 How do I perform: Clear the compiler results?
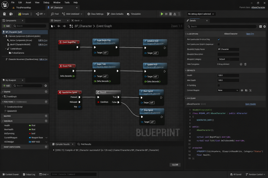[175, 165]
